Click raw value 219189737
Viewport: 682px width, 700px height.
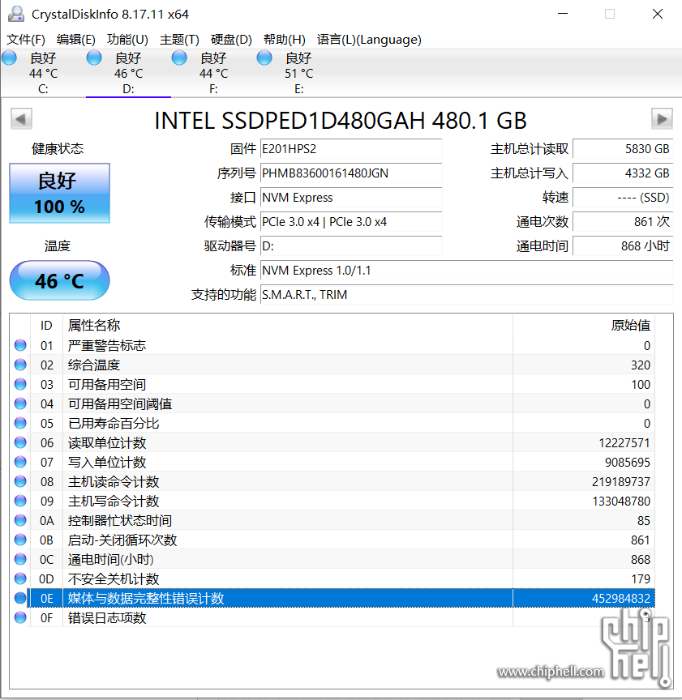coord(620,482)
